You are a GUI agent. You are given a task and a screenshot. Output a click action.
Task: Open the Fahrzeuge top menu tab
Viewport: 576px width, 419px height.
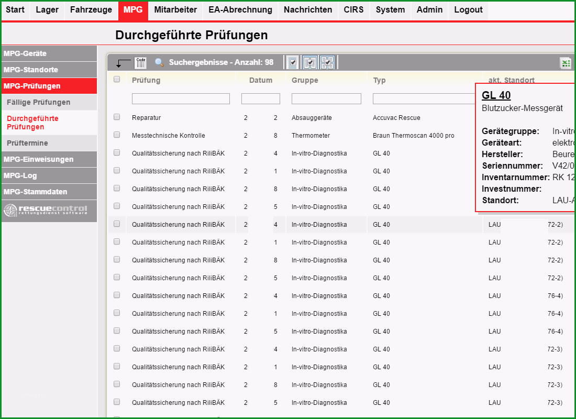[91, 10]
